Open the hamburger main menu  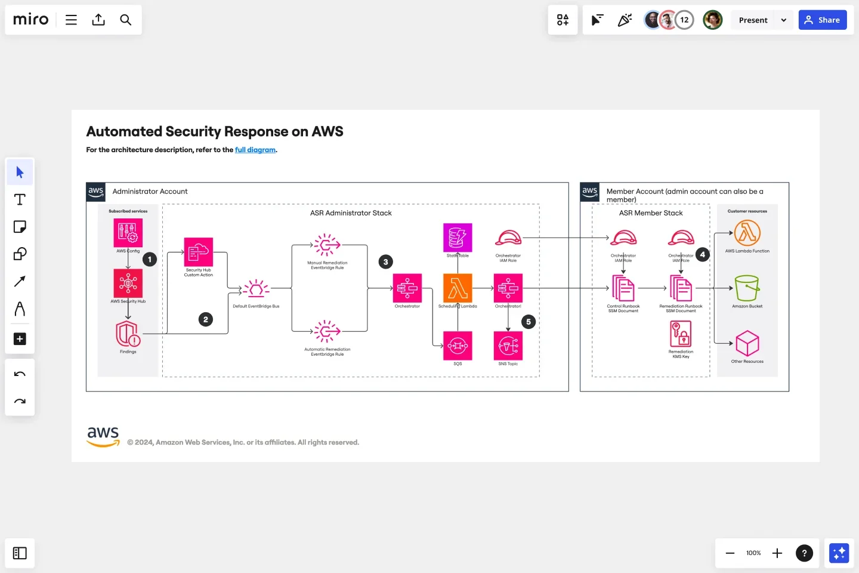coord(71,20)
